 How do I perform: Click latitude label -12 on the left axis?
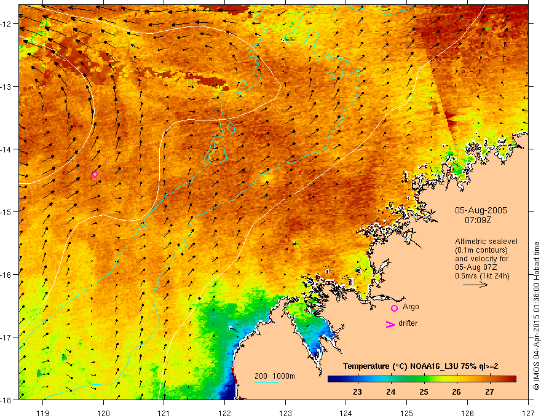click(6, 24)
